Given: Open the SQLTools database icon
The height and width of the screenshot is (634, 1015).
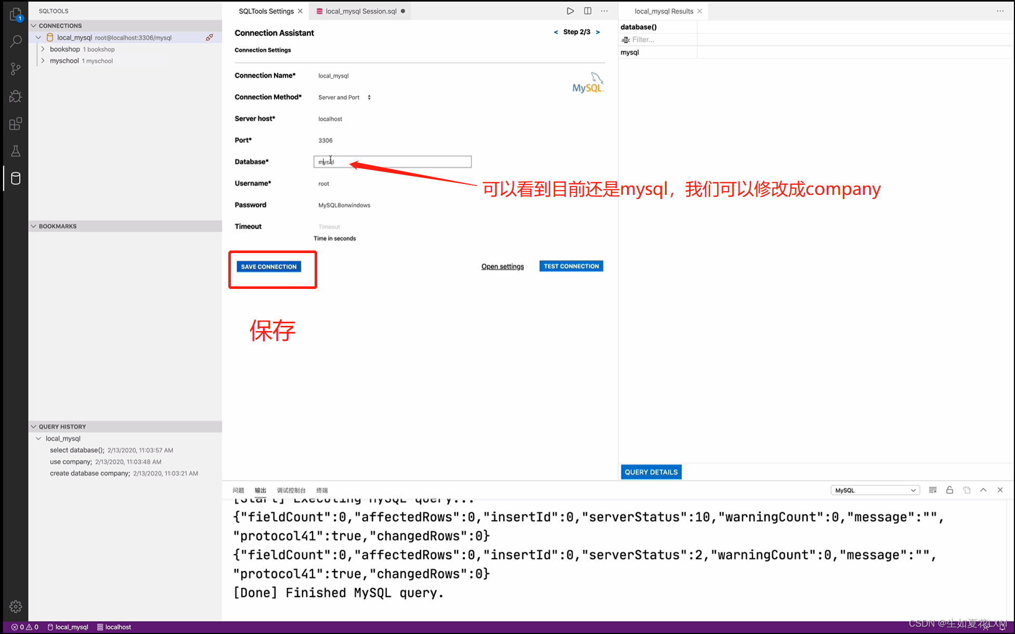Looking at the screenshot, I should 16,179.
